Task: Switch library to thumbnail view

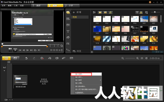Action: 141,13
